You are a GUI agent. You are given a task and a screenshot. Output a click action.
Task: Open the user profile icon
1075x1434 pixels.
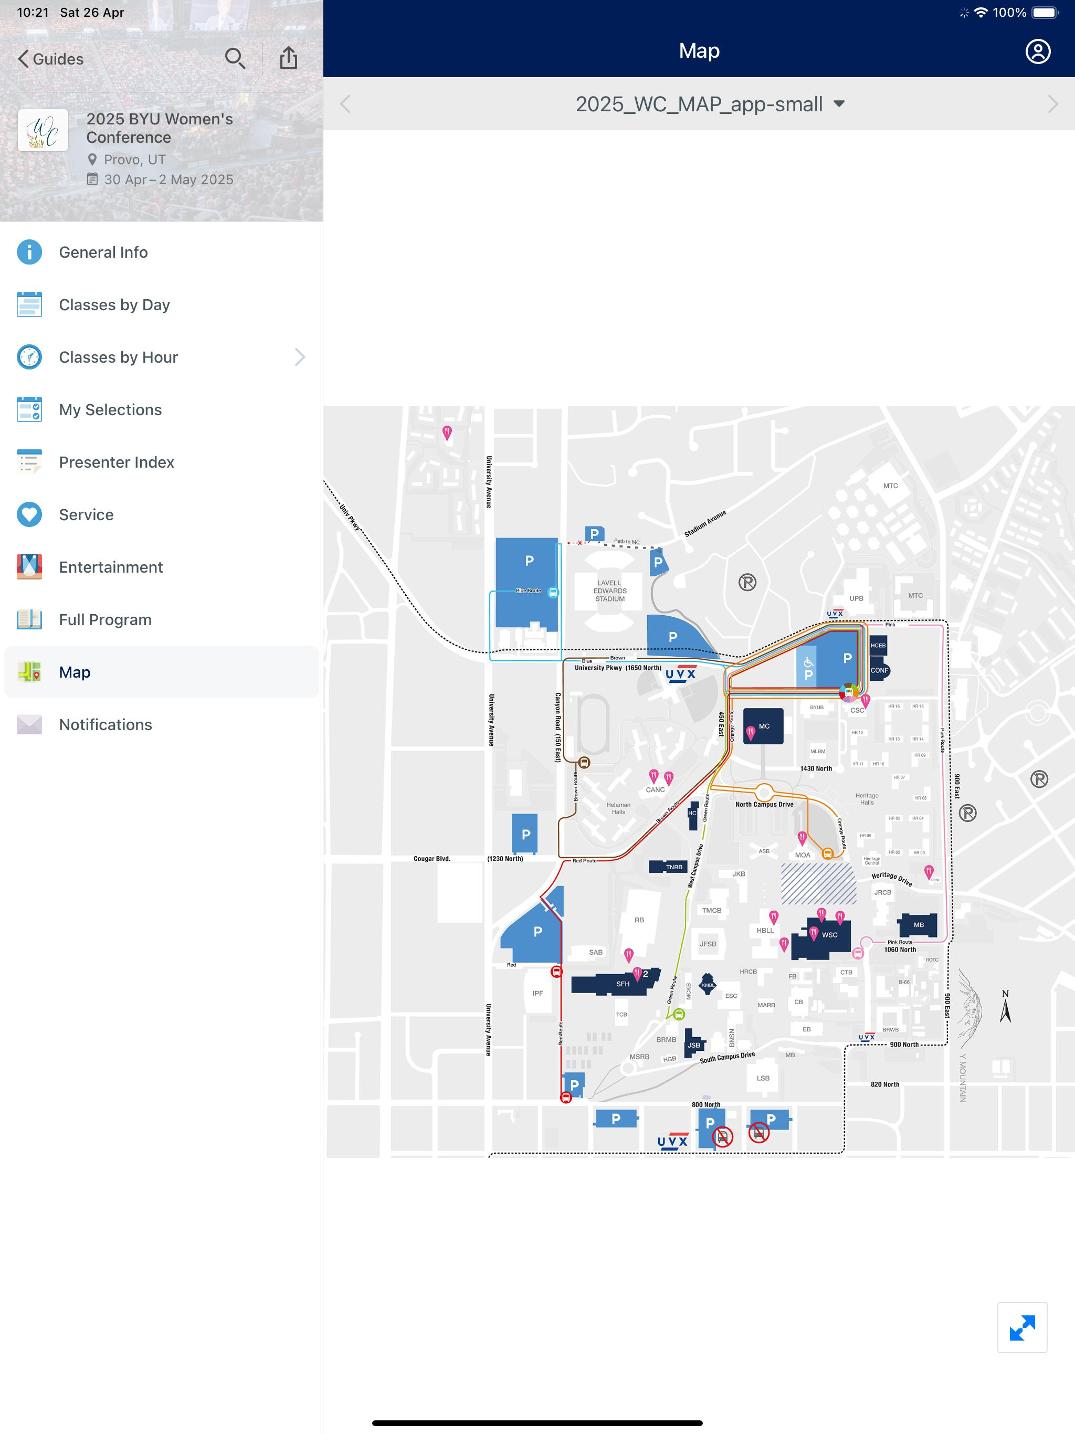(x=1037, y=51)
